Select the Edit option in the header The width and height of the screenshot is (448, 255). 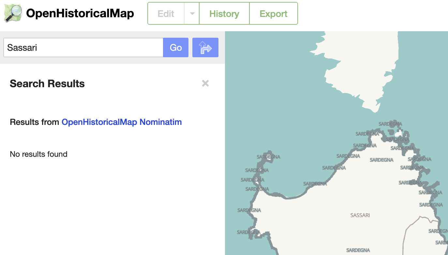pos(166,13)
